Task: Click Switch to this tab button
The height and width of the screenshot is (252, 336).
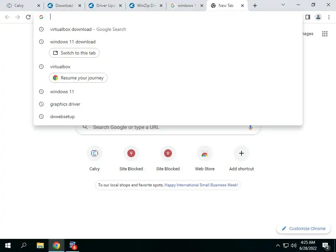Action: [x=74, y=53]
